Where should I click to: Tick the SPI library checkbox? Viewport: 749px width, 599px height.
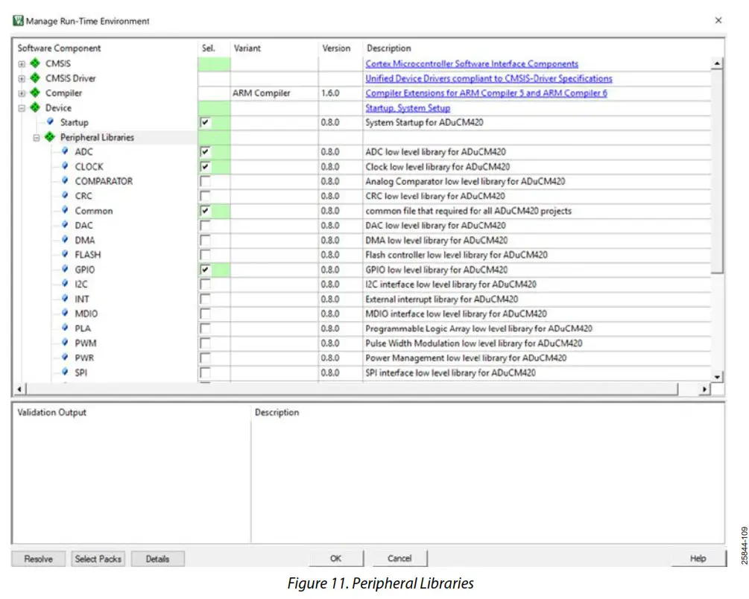[x=205, y=373]
